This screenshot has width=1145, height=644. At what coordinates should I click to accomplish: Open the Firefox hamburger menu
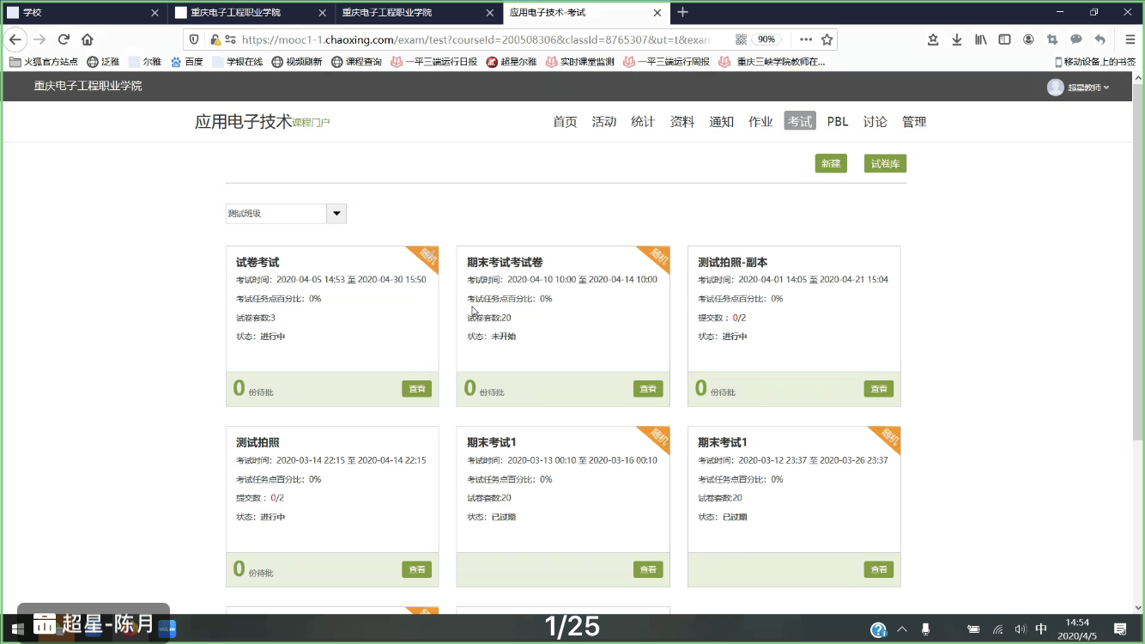pos(1130,39)
